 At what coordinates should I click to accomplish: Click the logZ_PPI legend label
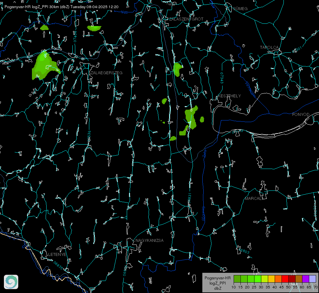point(218,283)
